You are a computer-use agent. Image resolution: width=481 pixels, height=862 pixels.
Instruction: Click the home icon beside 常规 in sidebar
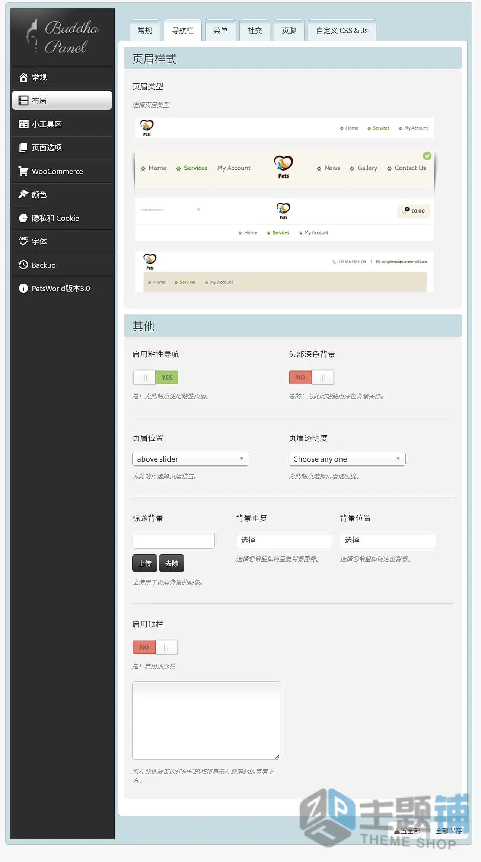point(23,77)
